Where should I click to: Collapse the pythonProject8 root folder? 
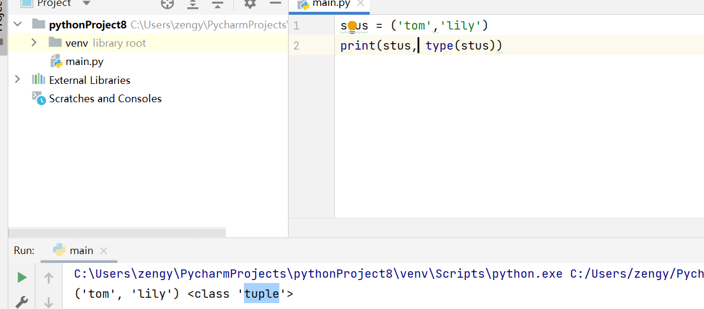tap(18, 24)
